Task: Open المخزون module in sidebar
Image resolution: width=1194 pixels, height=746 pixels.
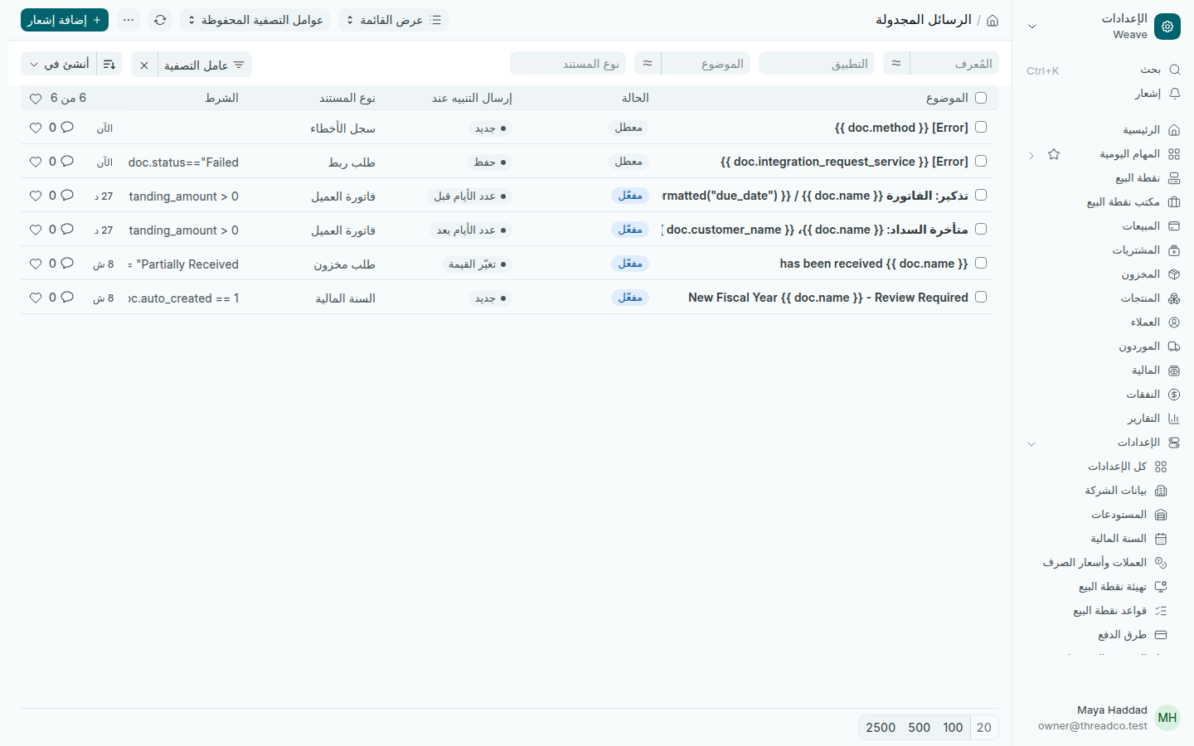Action: [x=1141, y=274]
